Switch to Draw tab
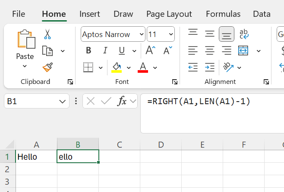The height and width of the screenshot is (192, 284). click(x=123, y=14)
